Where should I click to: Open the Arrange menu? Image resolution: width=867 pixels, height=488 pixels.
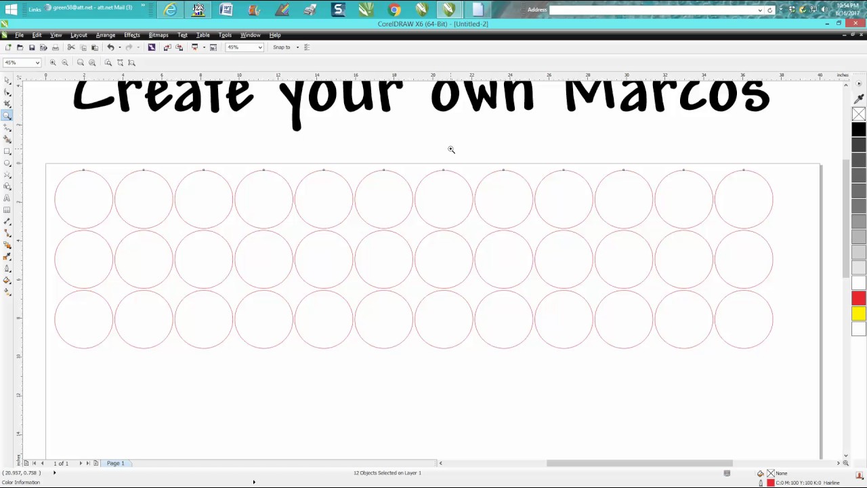point(105,35)
